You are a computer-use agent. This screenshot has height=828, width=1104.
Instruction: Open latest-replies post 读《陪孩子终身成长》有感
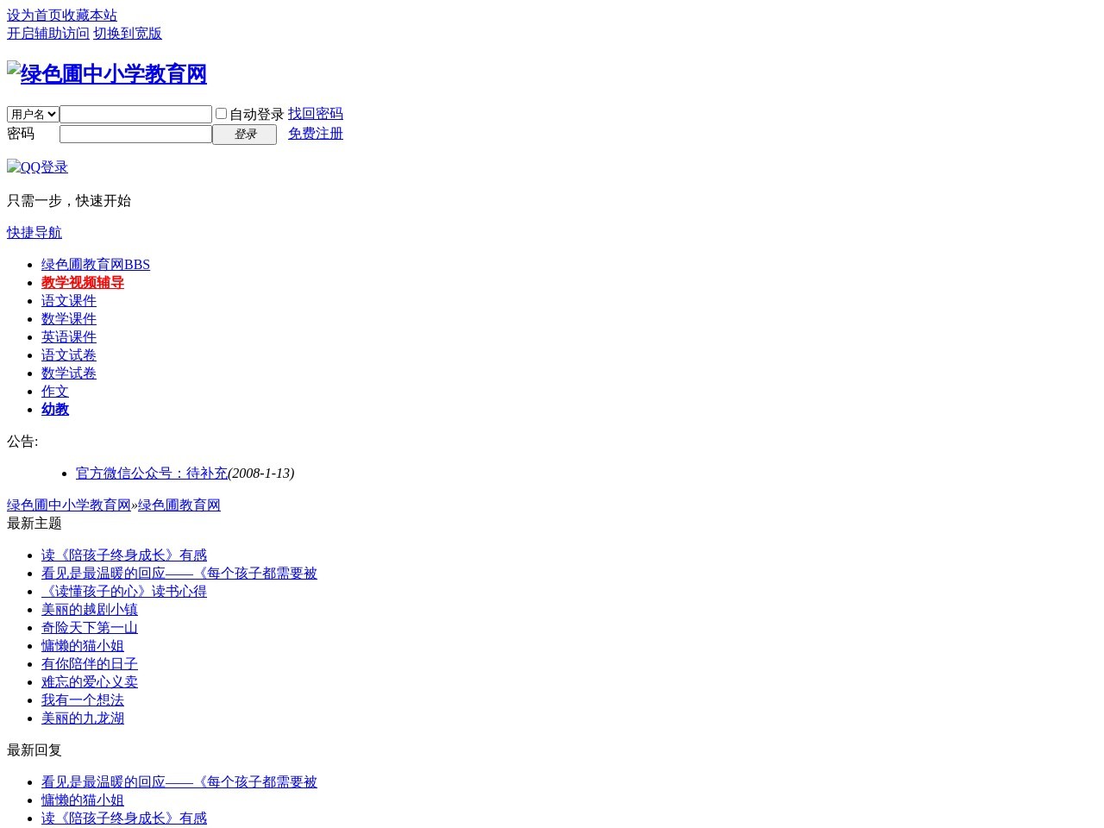point(124,819)
